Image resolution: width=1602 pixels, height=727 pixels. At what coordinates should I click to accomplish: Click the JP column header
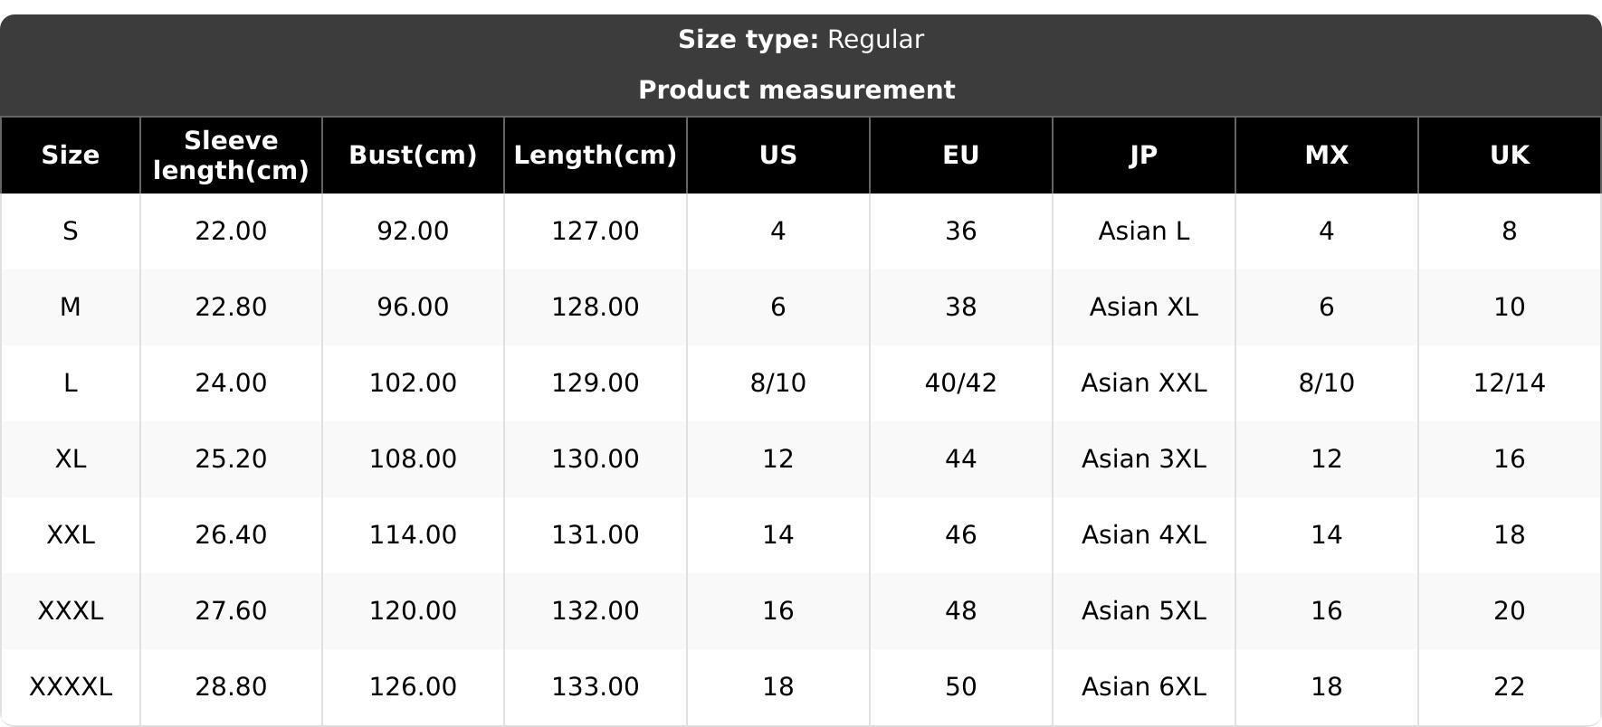(1144, 156)
